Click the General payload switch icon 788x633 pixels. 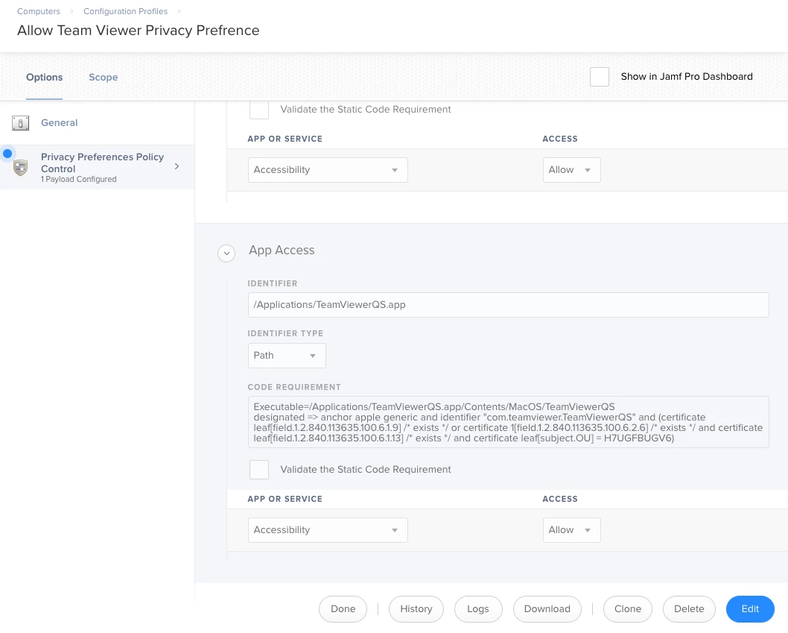[x=21, y=123]
